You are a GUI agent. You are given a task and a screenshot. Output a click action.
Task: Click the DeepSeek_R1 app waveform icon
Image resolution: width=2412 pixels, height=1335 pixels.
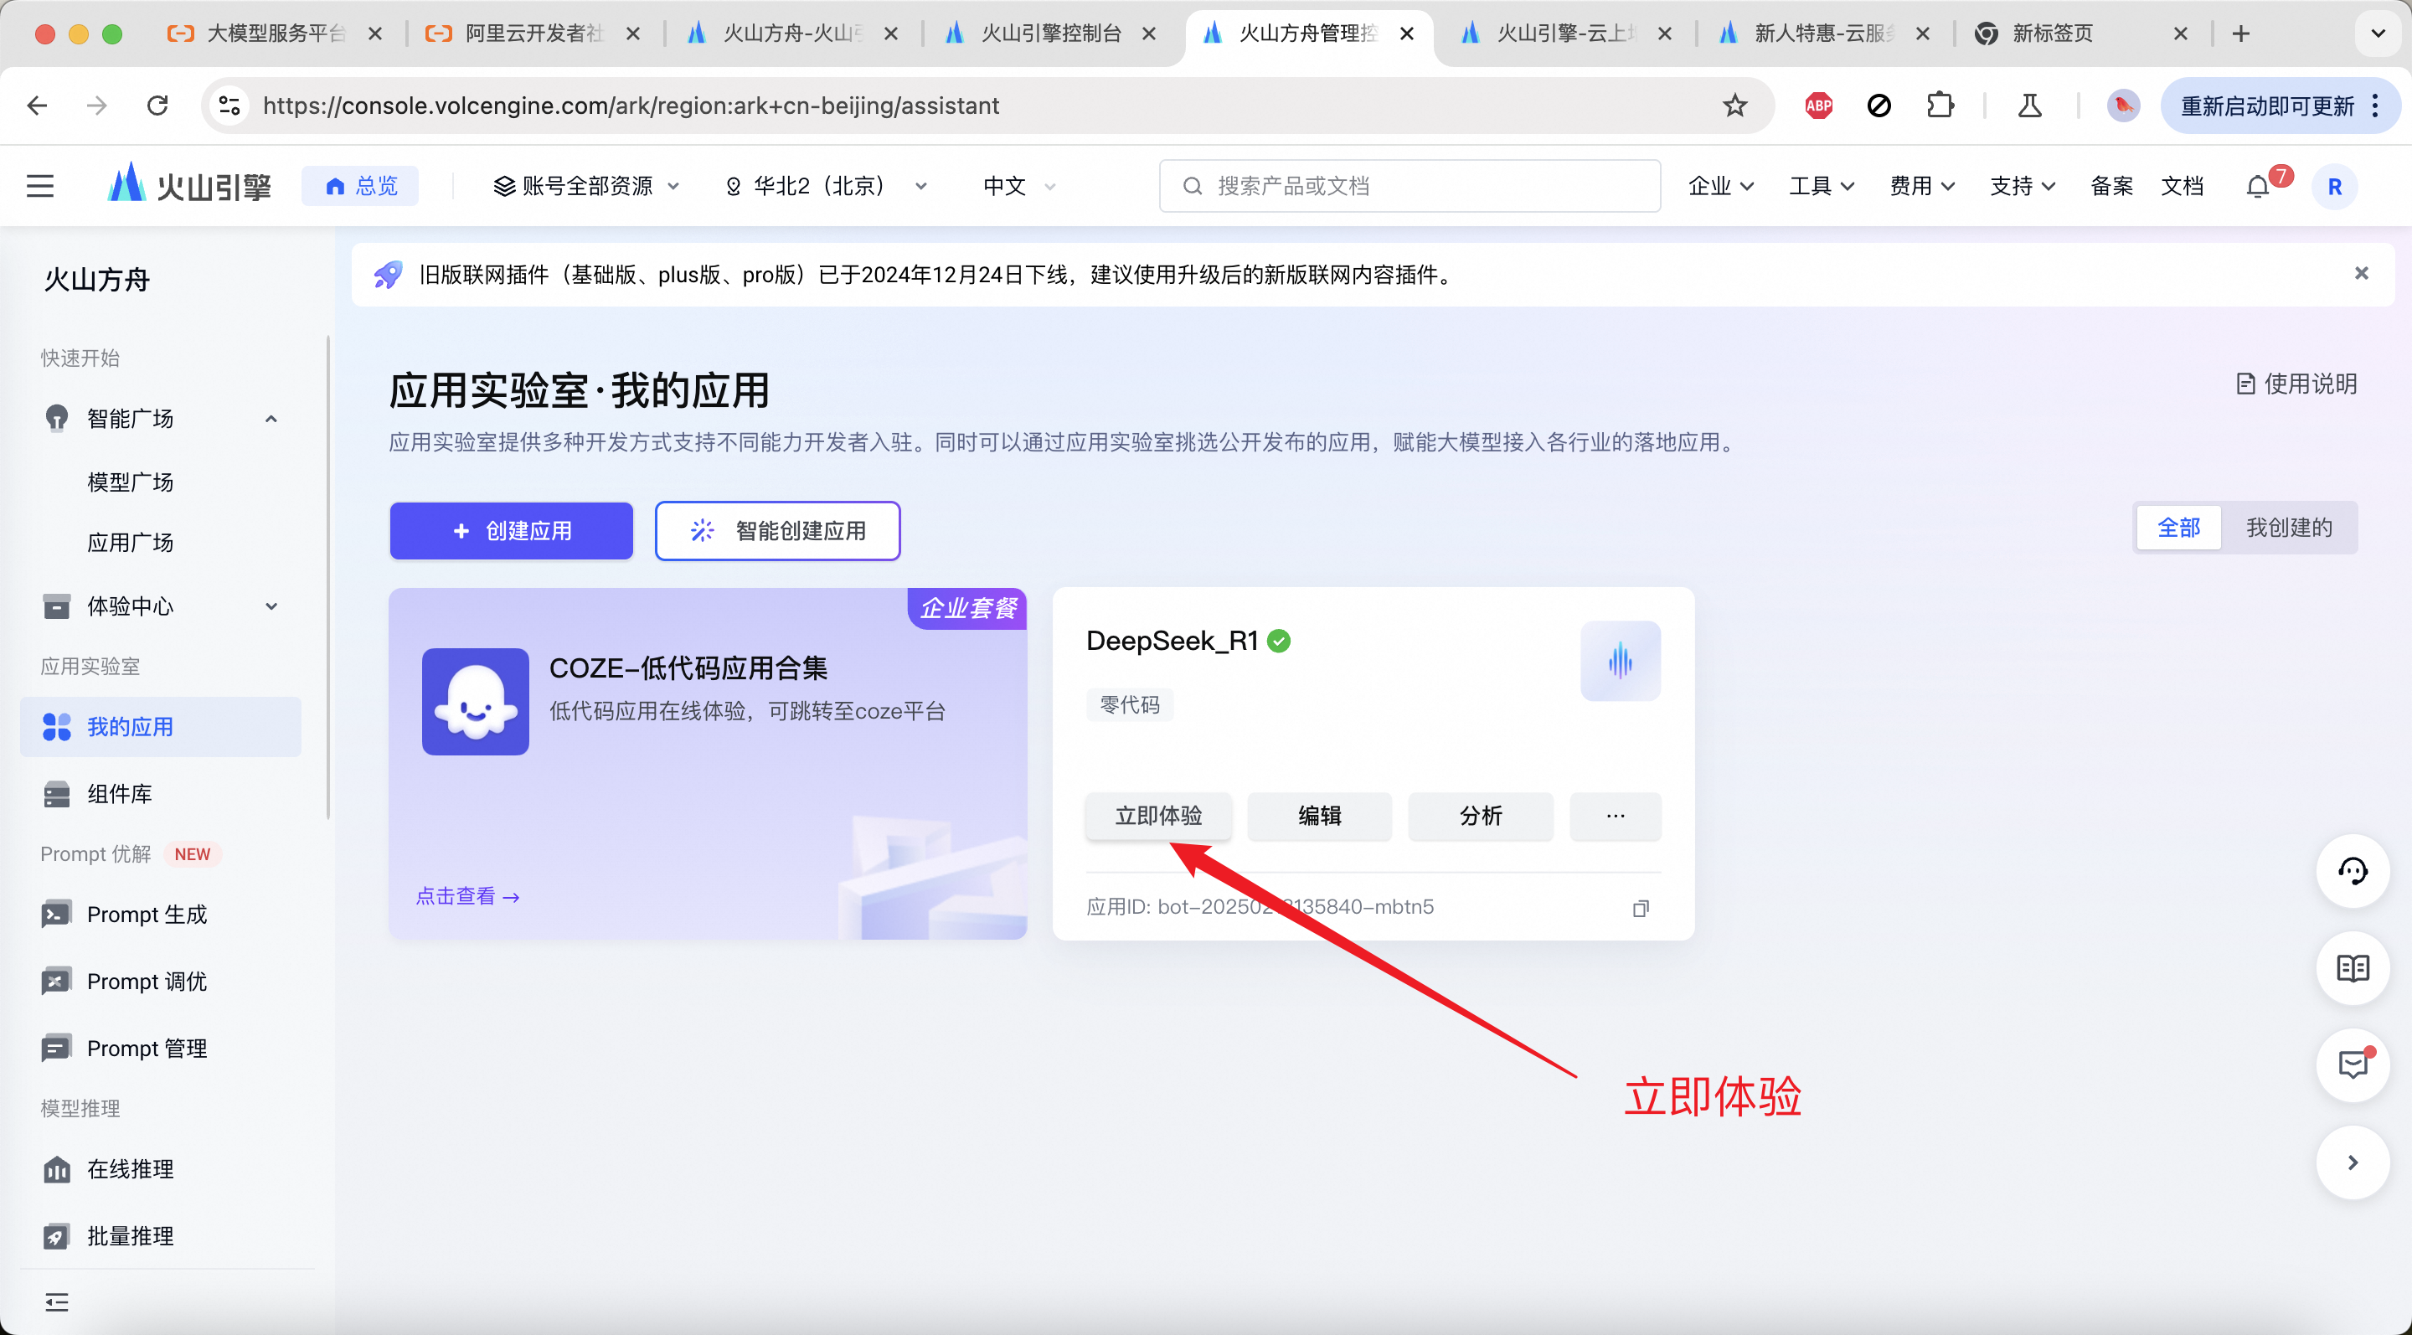tap(1620, 661)
